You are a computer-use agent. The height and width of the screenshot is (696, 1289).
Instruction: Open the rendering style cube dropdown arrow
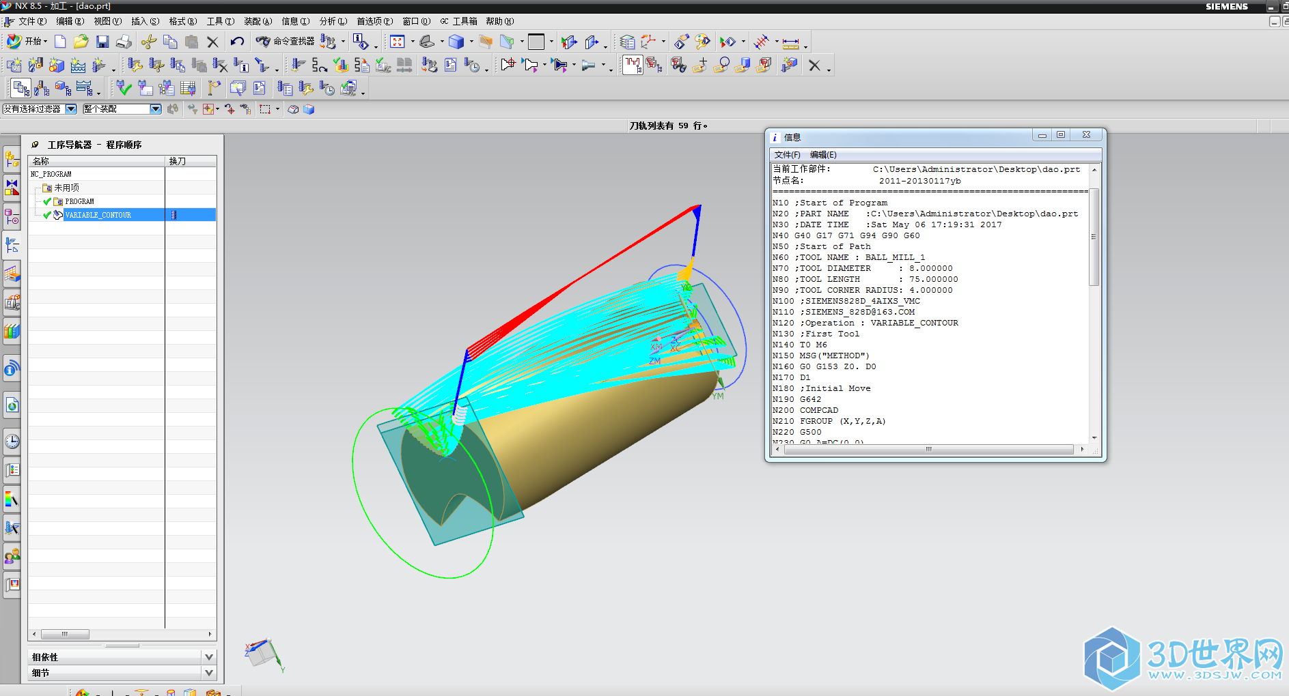click(x=471, y=42)
